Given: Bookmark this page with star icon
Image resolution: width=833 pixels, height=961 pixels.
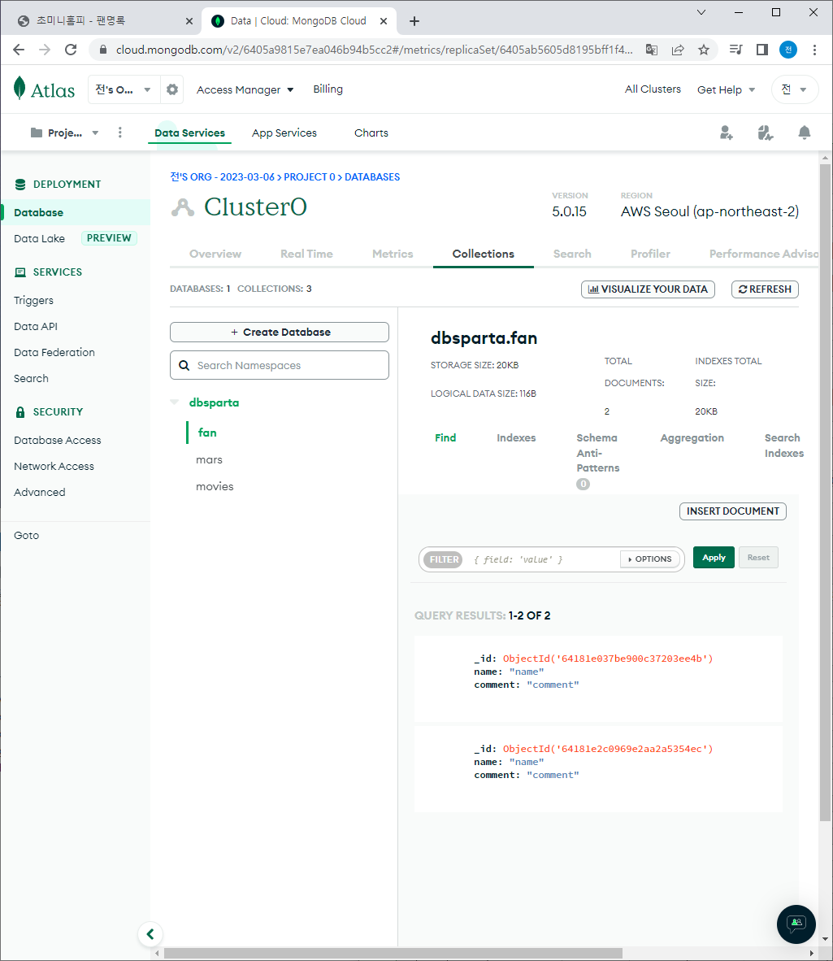Looking at the screenshot, I should pos(704,50).
